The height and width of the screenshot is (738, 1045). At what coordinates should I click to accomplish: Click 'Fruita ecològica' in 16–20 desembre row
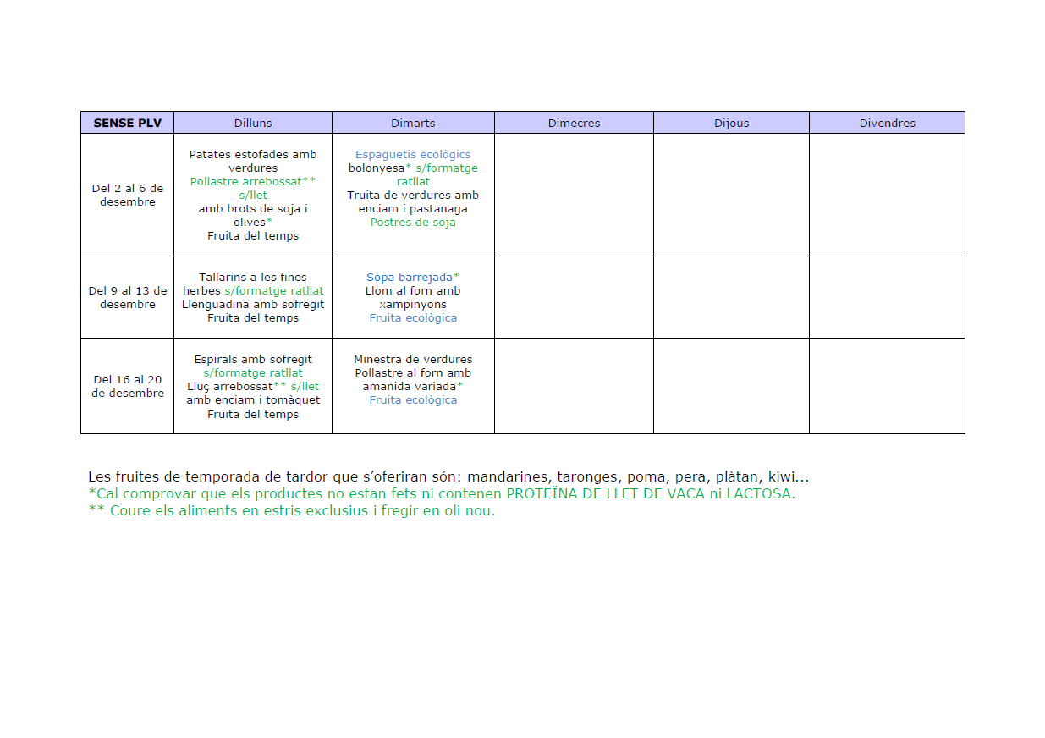413,400
